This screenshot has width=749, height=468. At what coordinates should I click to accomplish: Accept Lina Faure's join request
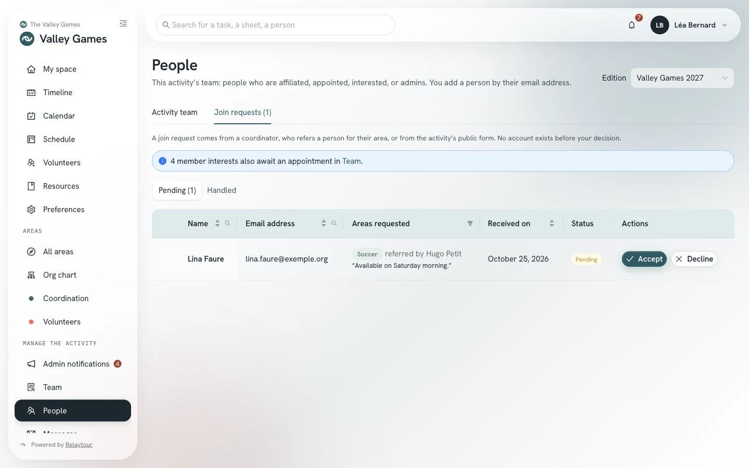click(644, 259)
